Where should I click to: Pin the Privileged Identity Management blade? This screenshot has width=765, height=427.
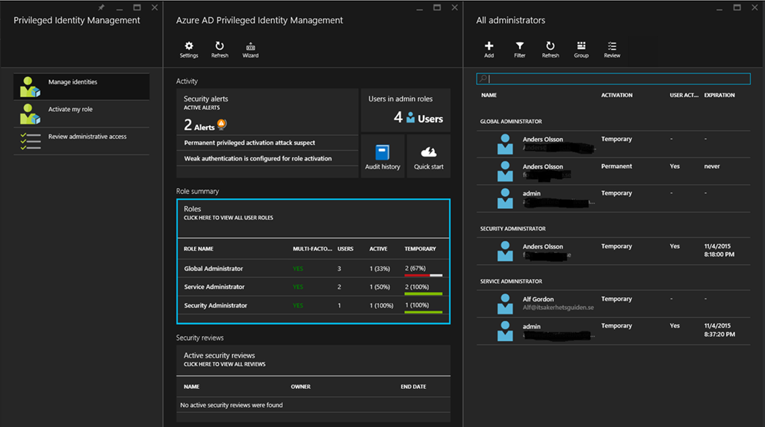point(101,7)
